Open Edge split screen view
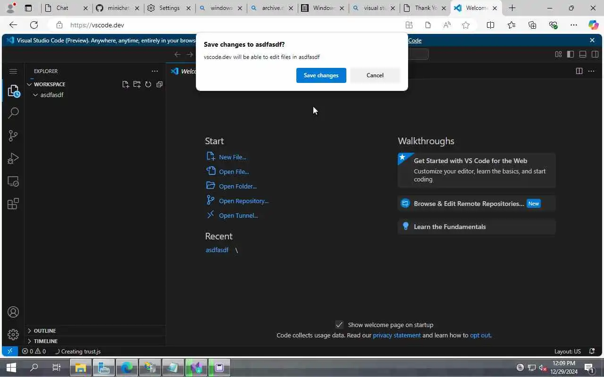This screenshot has width=604, height=377. [x=490, y=25]
